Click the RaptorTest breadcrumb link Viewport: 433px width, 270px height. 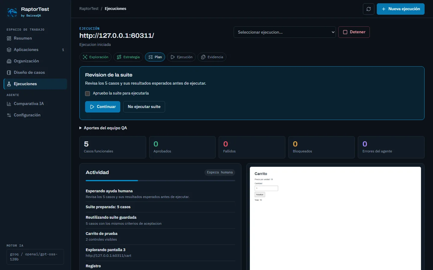tap(89, 9)
